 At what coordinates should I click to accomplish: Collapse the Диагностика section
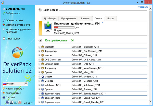pyautogui.click(x=40, y=10)
